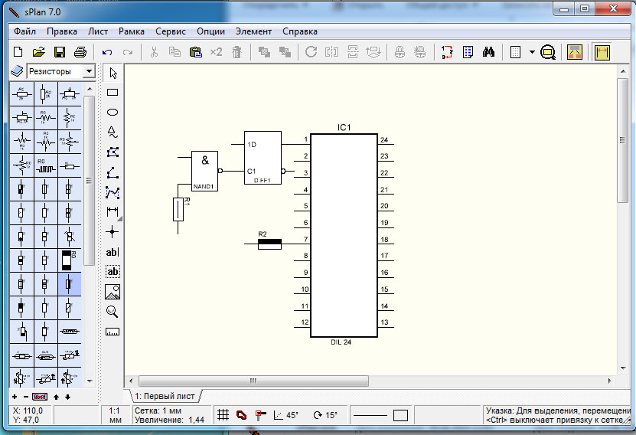Select the highlighted resistor in library
Viewport: 636px width, 435px height.
point(70,283)
